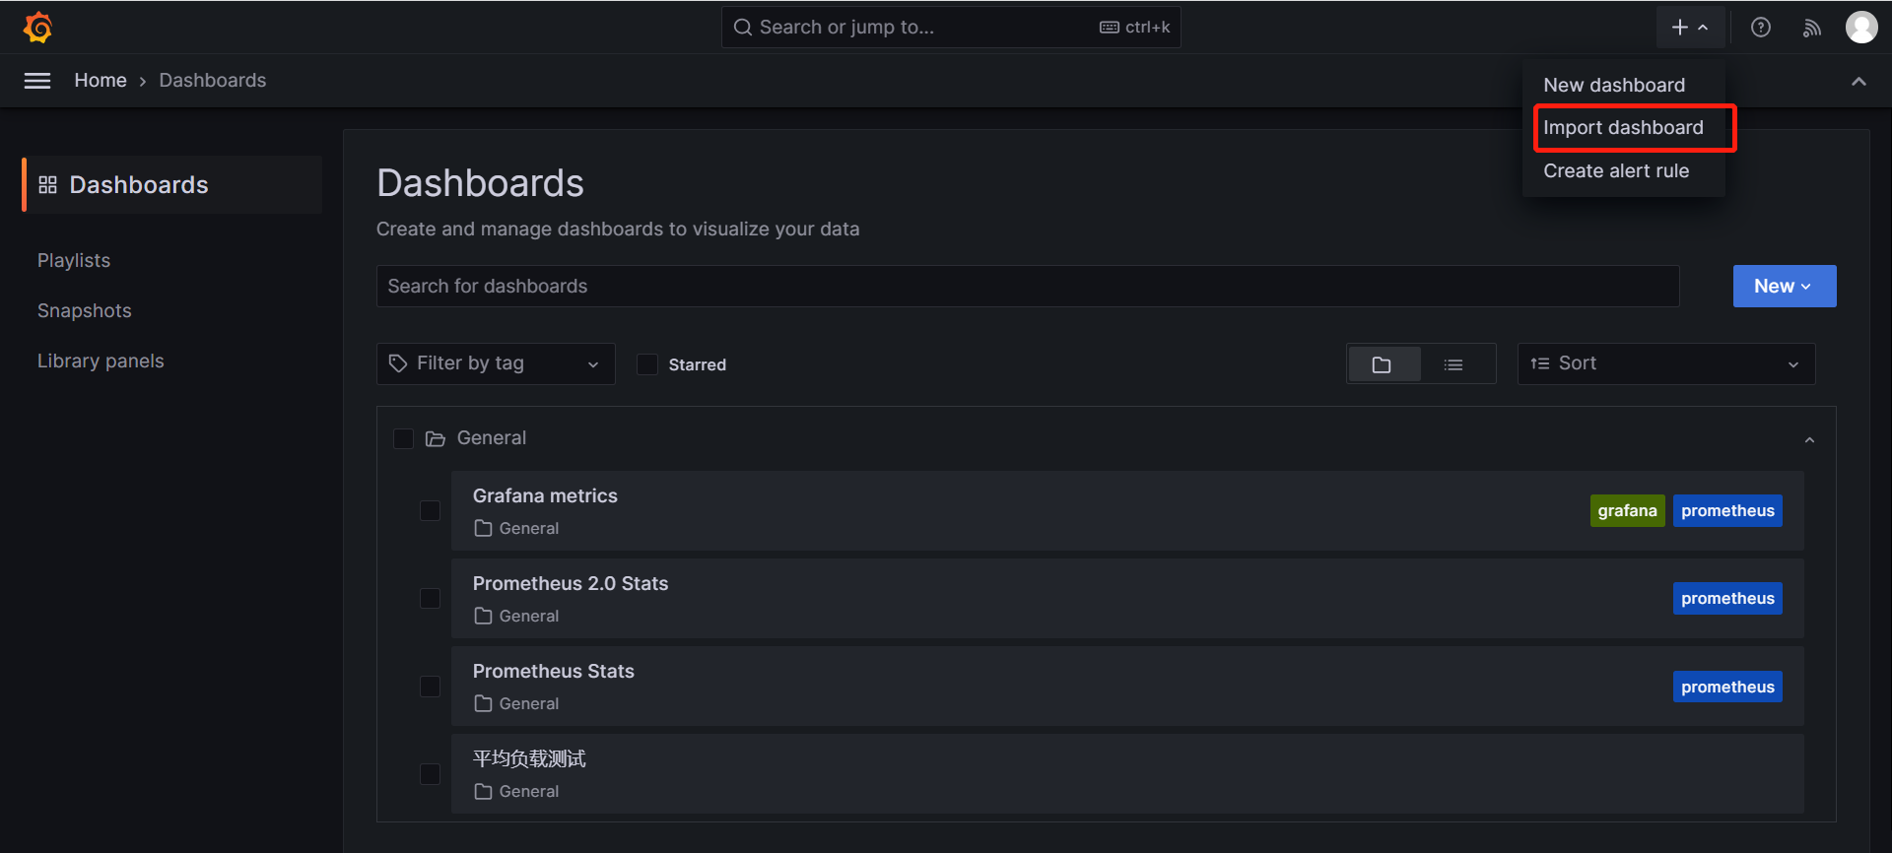Image resolution: width=1892 pixels, height=853 pixels.
Task: Open the Filter by tag dropdown
Action: coord(496,364)
